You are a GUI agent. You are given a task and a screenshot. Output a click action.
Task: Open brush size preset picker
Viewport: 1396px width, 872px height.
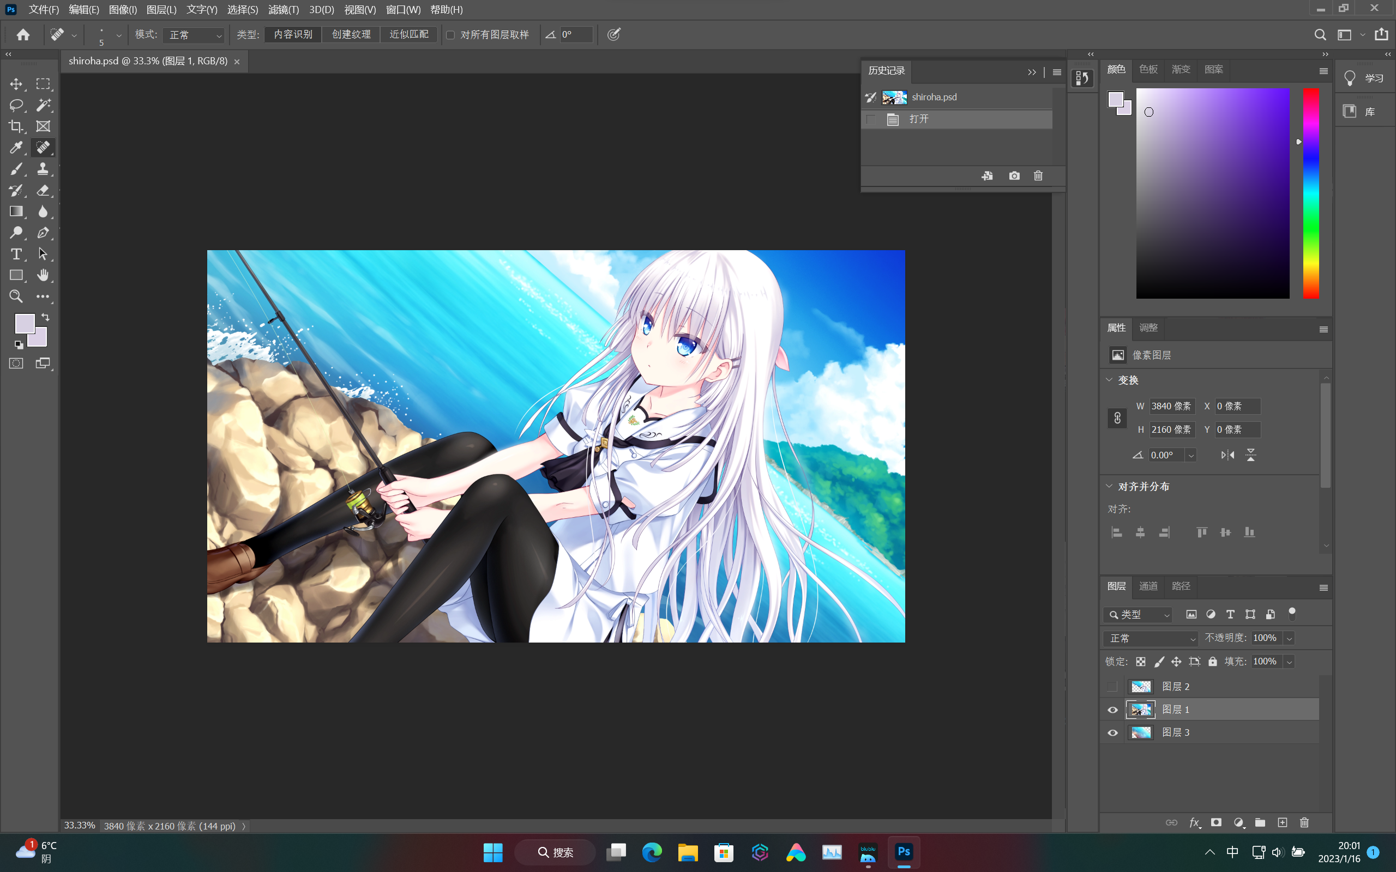[x=119, y=35]
